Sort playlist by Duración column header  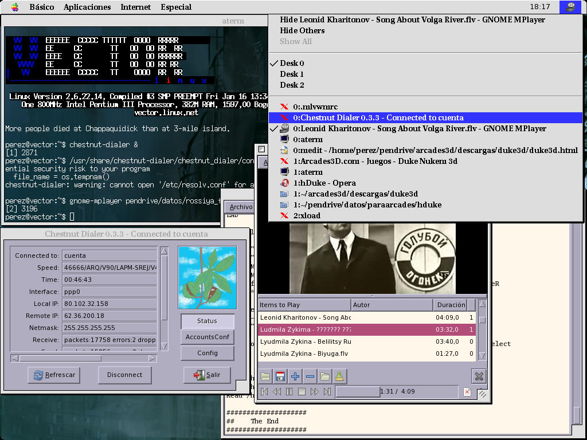click(451, 305)
